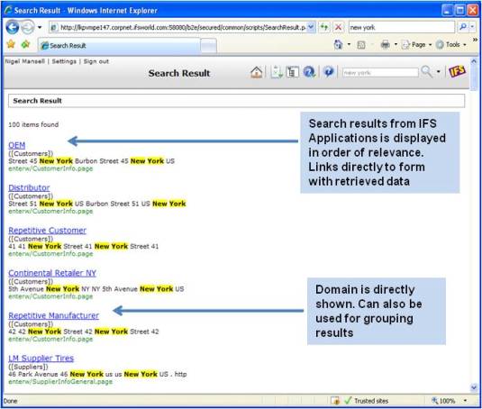Open the IFS search options dropdown arrow
Viewport: 482px width, 409px height.
coord(439,72)
